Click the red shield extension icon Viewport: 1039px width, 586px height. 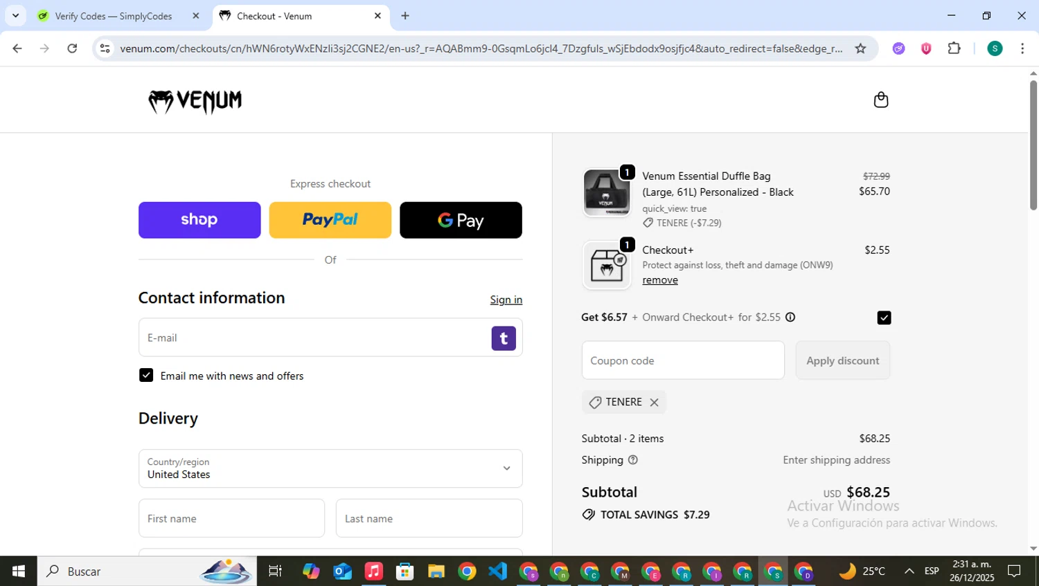[x=926, y=48]
